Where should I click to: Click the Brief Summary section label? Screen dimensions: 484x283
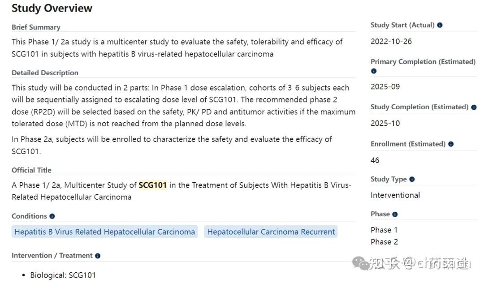(36, 27)
